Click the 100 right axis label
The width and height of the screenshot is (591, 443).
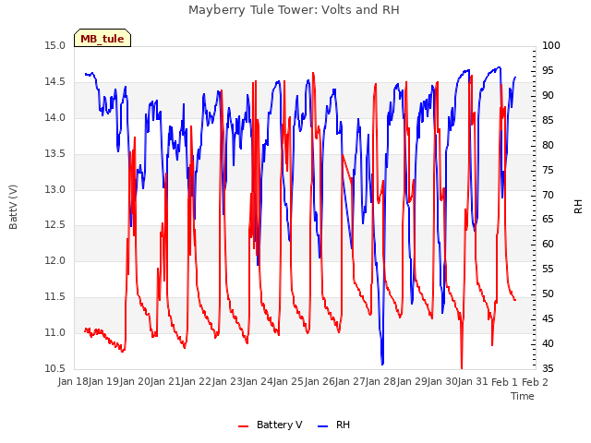coord(551,46)
